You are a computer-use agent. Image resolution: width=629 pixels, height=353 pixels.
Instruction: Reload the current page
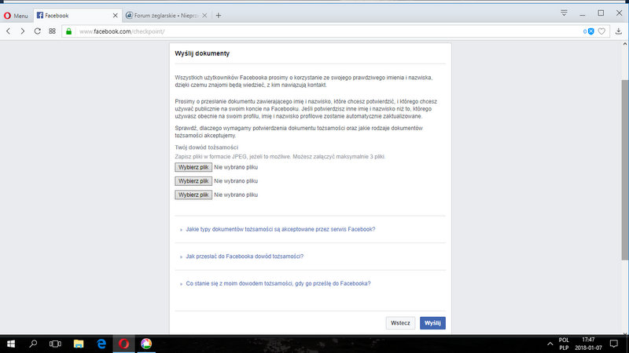click(37, 31)
